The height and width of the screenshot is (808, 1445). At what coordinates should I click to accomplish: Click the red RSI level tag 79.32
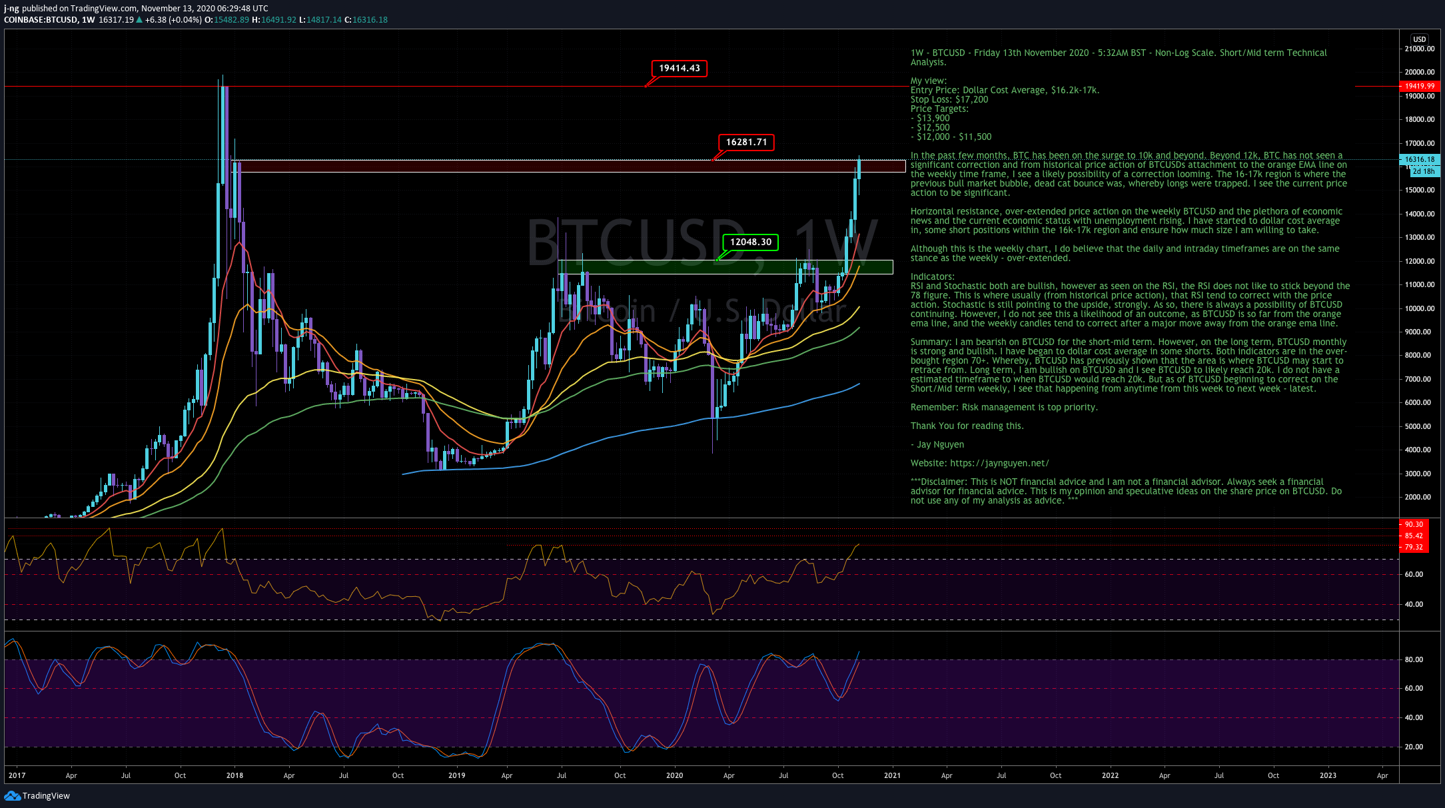[x=1414, y=547]
